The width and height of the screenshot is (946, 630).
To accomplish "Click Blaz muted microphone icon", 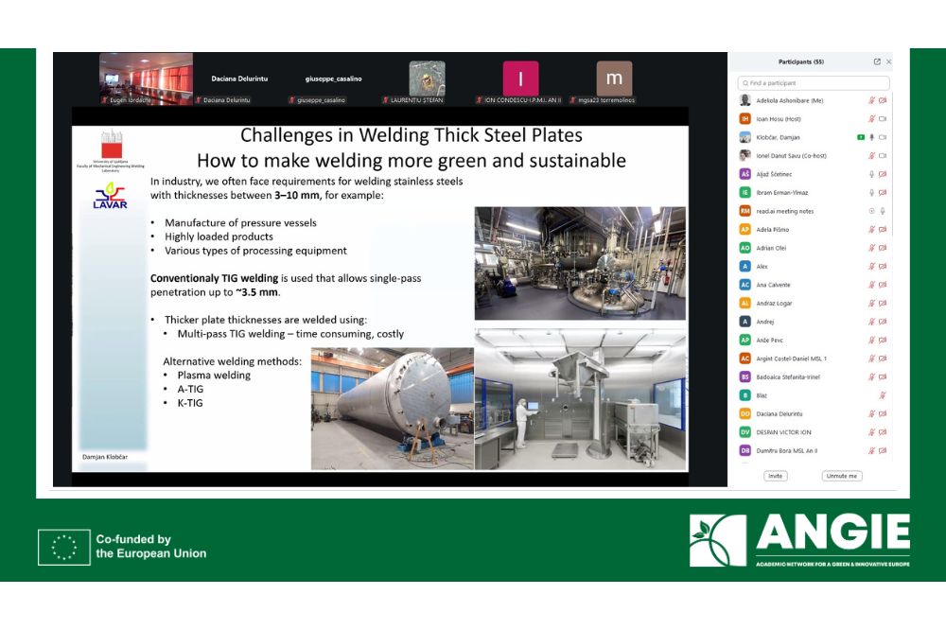I will 883,395.
